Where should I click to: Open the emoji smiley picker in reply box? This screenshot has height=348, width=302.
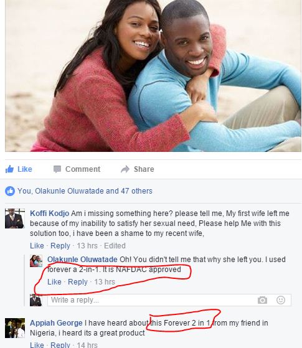tap(281, 300)
